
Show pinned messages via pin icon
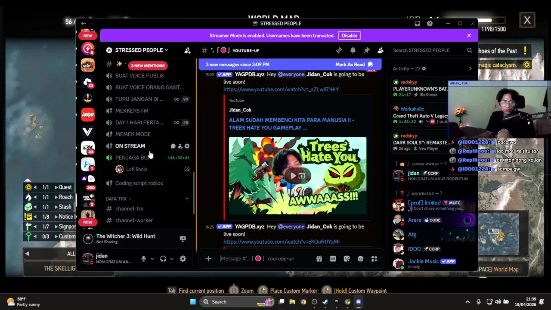pos(367,50)
